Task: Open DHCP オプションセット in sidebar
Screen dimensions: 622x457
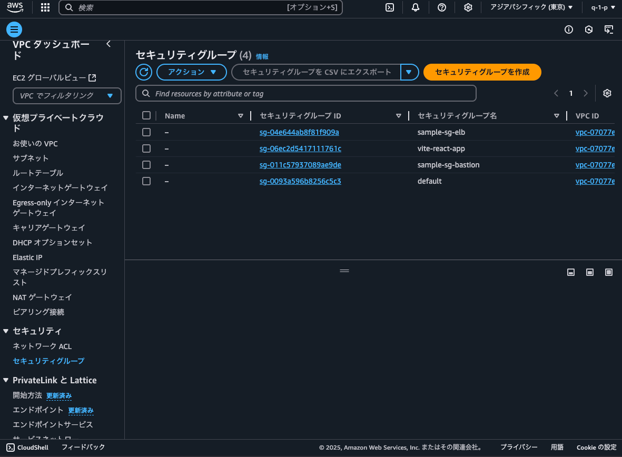Action: click(x=52, y=242)
